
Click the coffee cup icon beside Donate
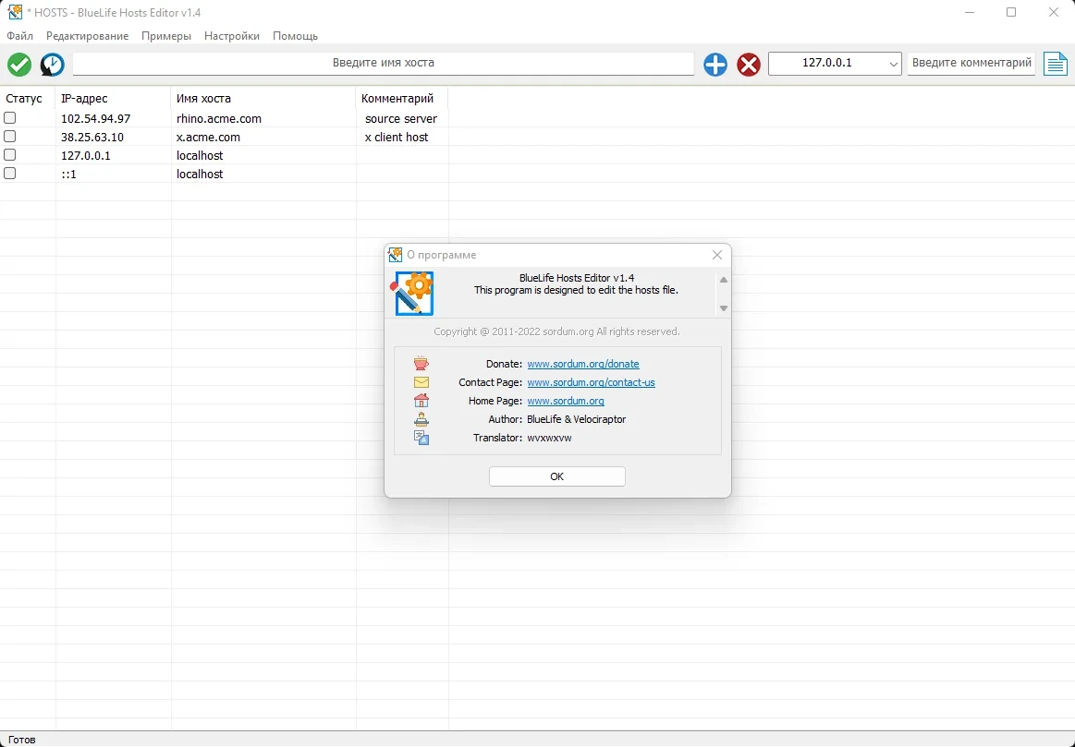[x=421, y=364]
